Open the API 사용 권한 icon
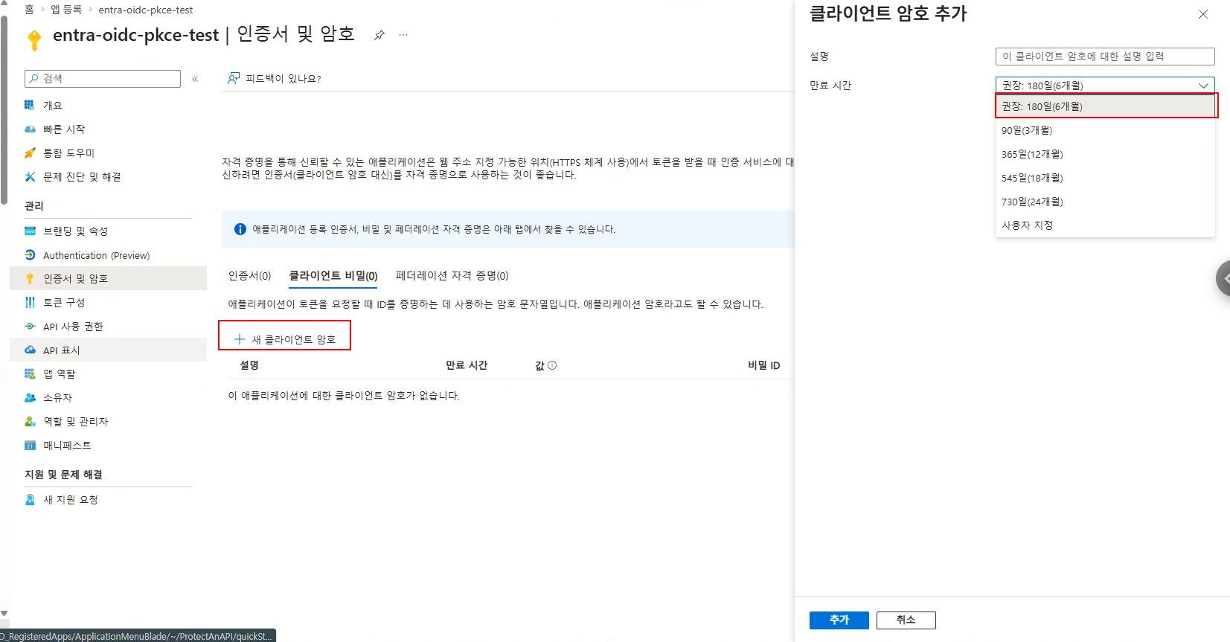Image resolution: width=1230 pixels, height=642 pixels. click(x=30, y=326)
